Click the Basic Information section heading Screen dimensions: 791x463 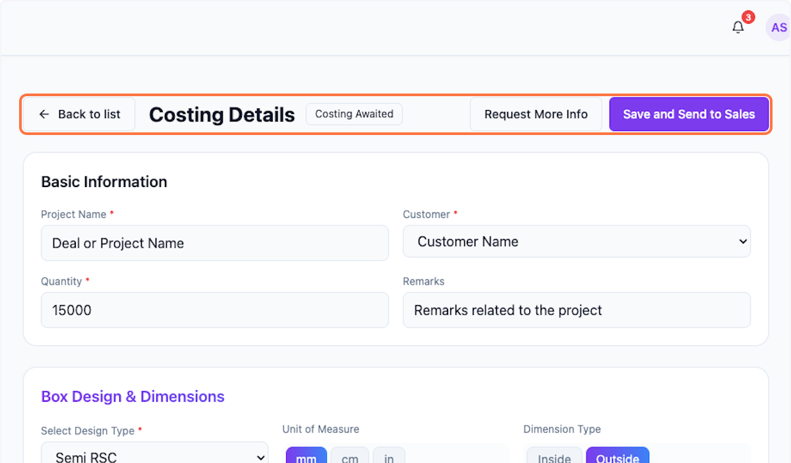pos(104,182)
